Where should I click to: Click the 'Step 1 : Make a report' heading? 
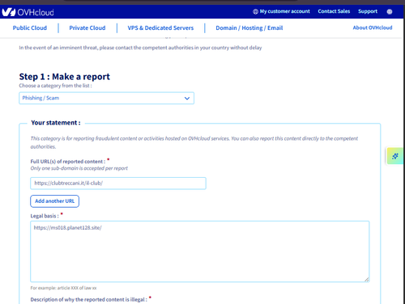pos(65,77)
